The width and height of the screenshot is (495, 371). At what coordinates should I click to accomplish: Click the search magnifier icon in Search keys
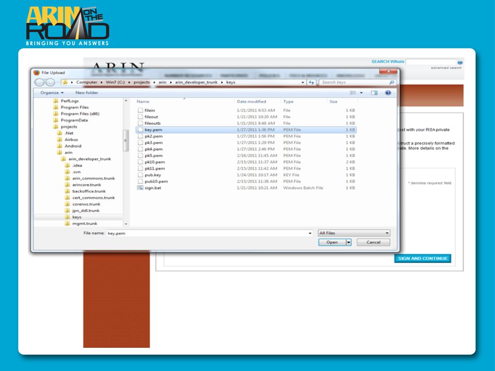coord(391,82)
